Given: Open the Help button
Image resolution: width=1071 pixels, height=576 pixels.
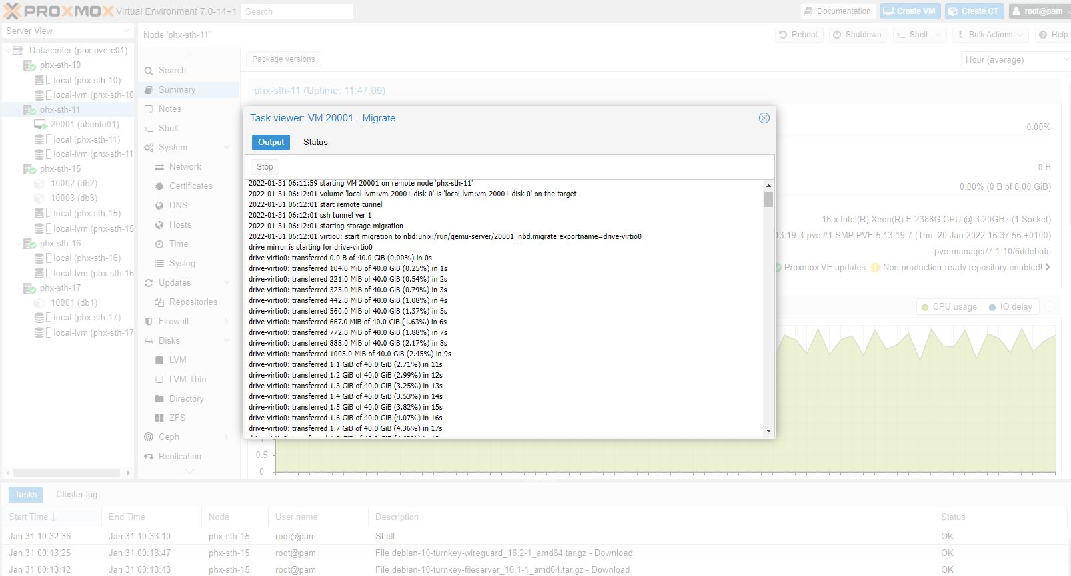Looking at the screenshot, I should (x=1052, y=35).
